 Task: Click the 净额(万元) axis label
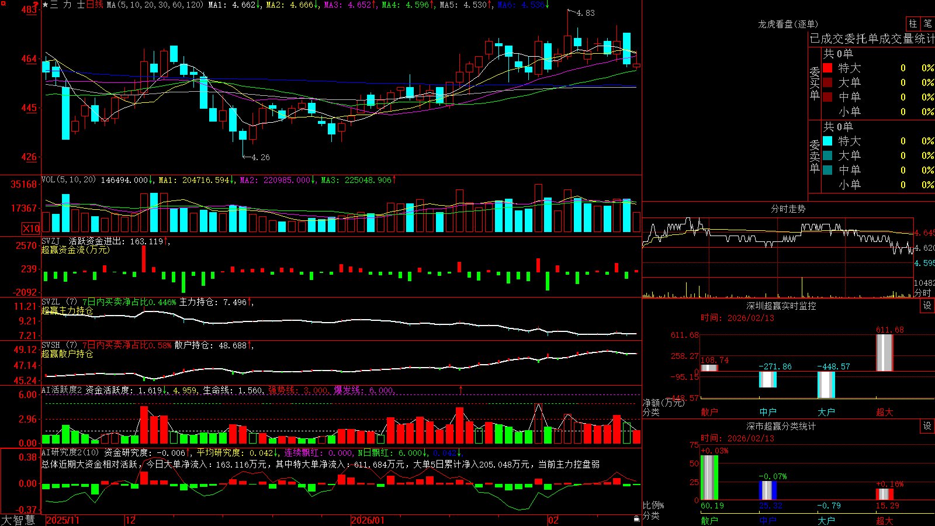[663, 402]
